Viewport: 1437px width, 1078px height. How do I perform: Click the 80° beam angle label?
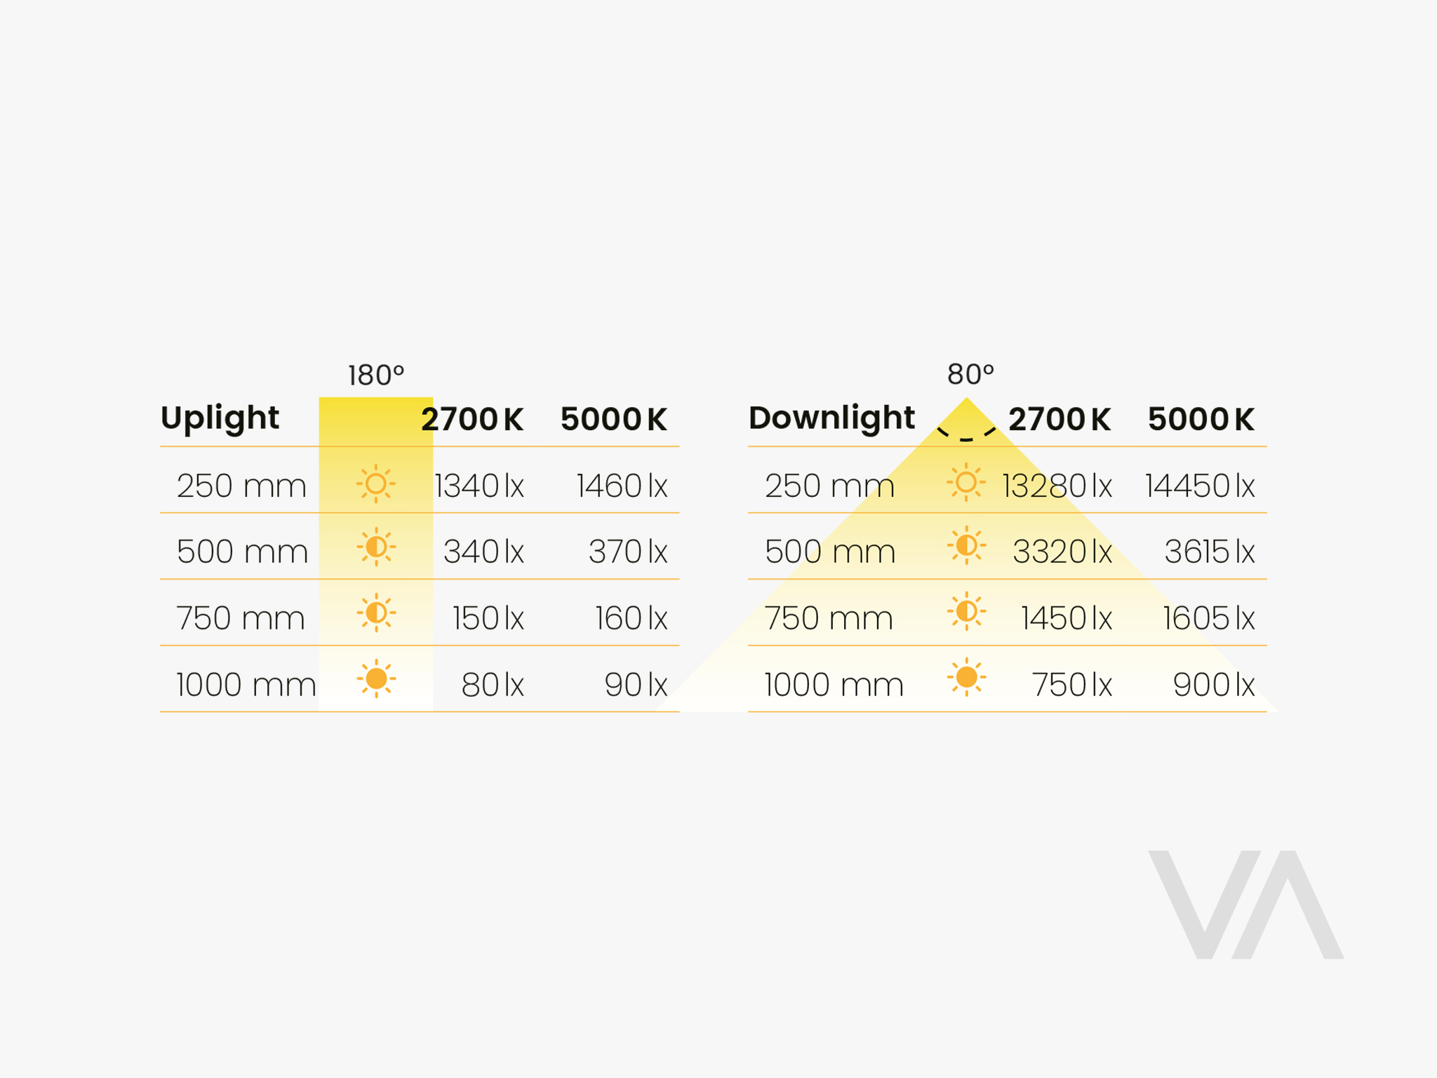pyautogui.click(x=970, y=374)
